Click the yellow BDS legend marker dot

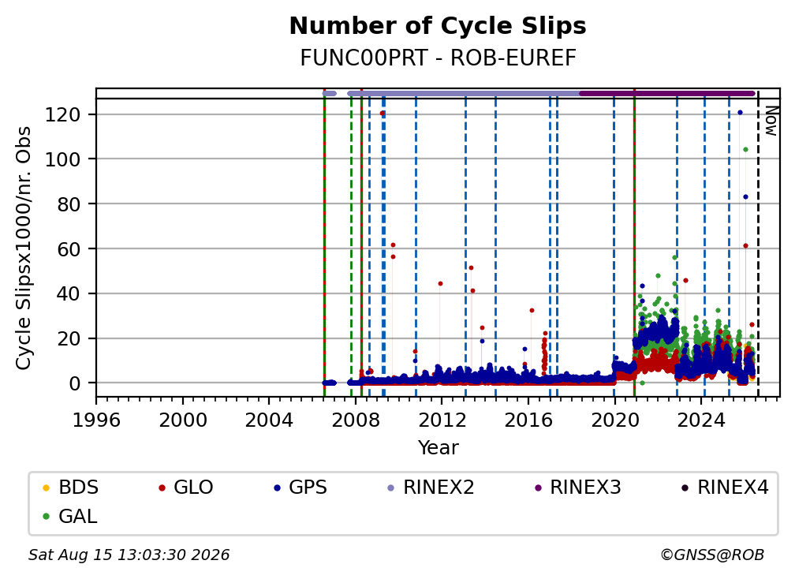coord(46,487)
